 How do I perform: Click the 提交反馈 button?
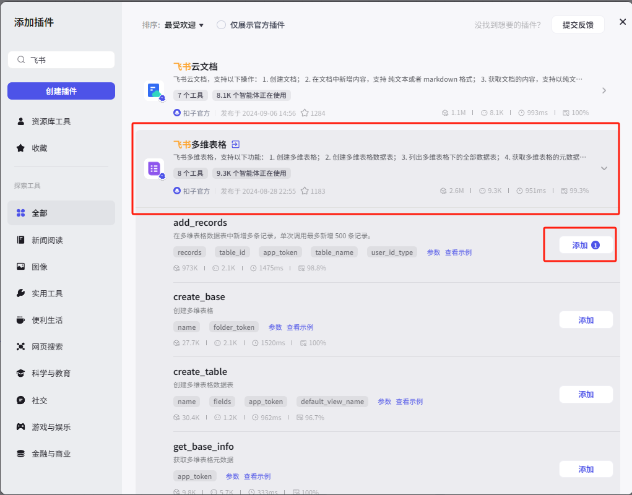[x=578, y=25]
